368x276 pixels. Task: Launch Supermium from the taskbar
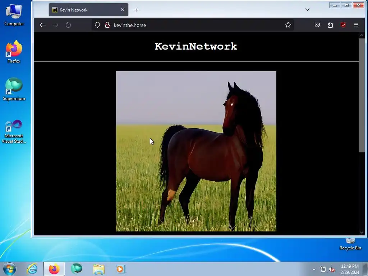[77, 269]
